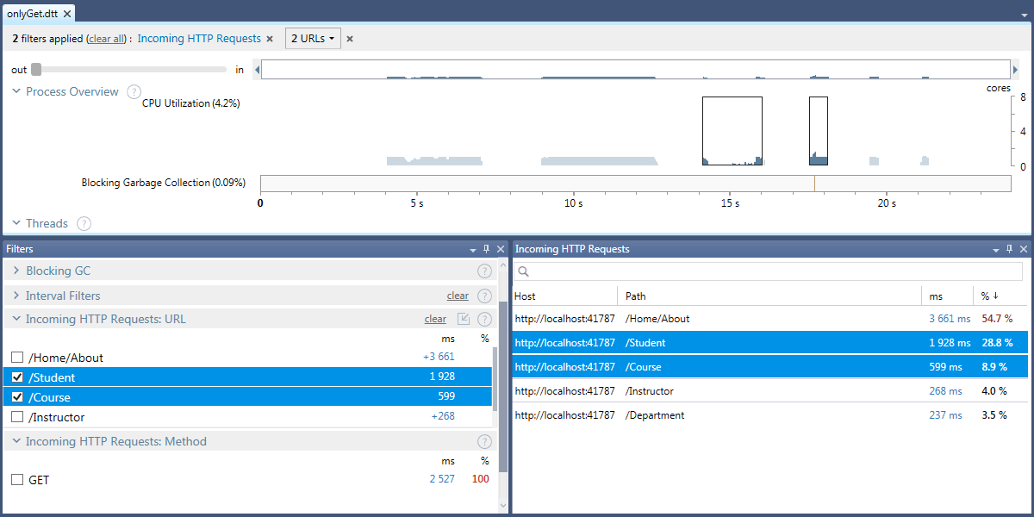Click search icon in Incoming HTTP Requests
The height and width of the screenshot is (517, 1034).
click(x=523, y=271)
